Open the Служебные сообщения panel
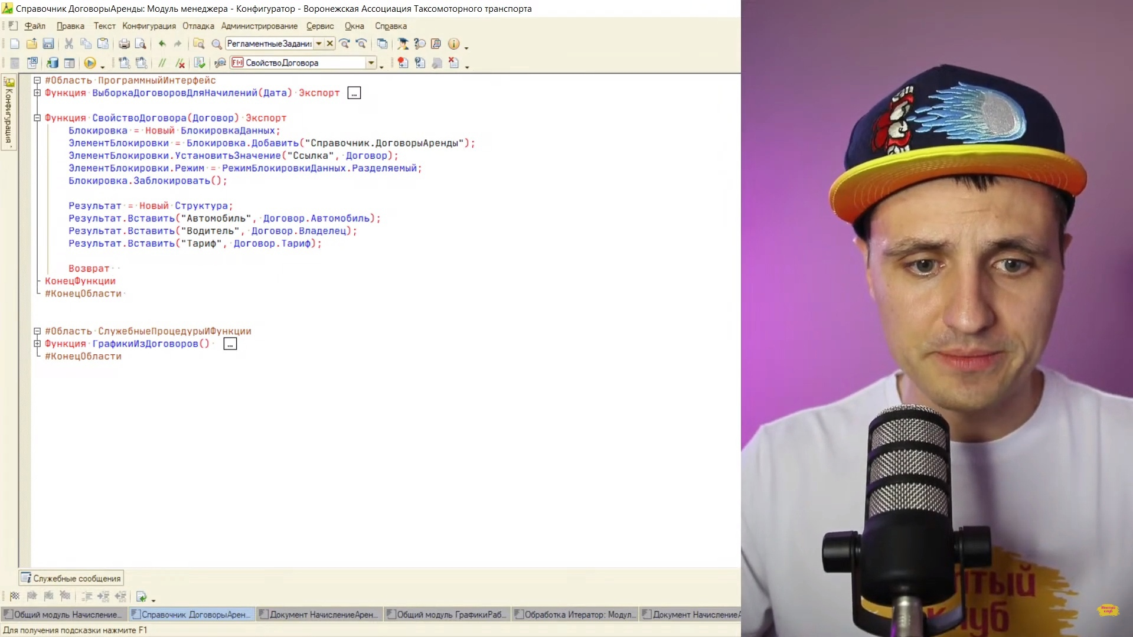The height and width of the screenshot is (637, 1133). coord(71,579)
